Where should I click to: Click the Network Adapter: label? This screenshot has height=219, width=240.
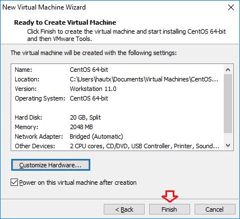pyautogui.click(x=39, y=136)
